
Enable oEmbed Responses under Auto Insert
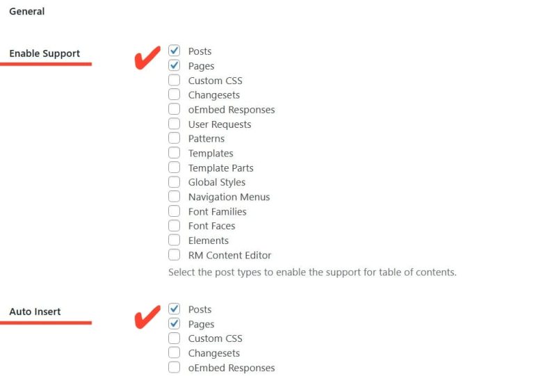tap(174, 368)
